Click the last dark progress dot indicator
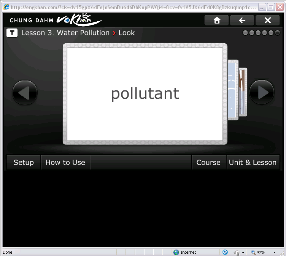Screen dimensions: 286x256 click(x=277, y=33)
